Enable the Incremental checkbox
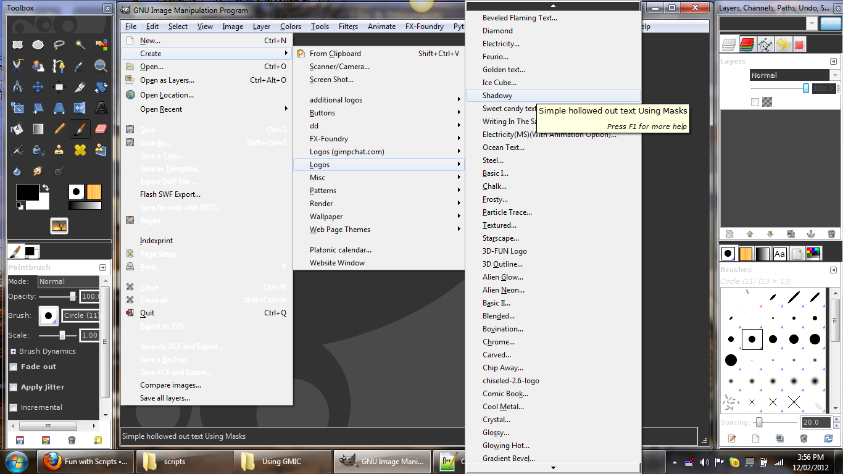The width and height of the screenshot is (843, 474). pos(14,407)
